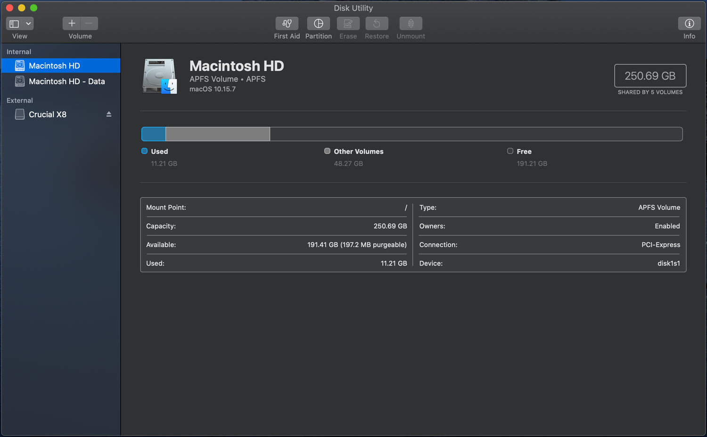
Task: Click the View dropdown chevron arrow
Action: point(28,24)
